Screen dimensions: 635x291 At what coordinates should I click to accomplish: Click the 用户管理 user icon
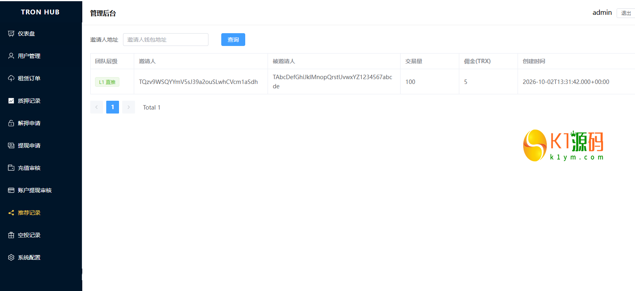point(11,56)
